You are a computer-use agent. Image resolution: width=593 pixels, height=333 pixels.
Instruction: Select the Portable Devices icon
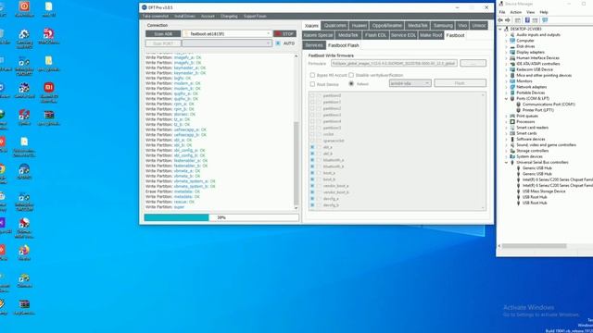point(512,92)
